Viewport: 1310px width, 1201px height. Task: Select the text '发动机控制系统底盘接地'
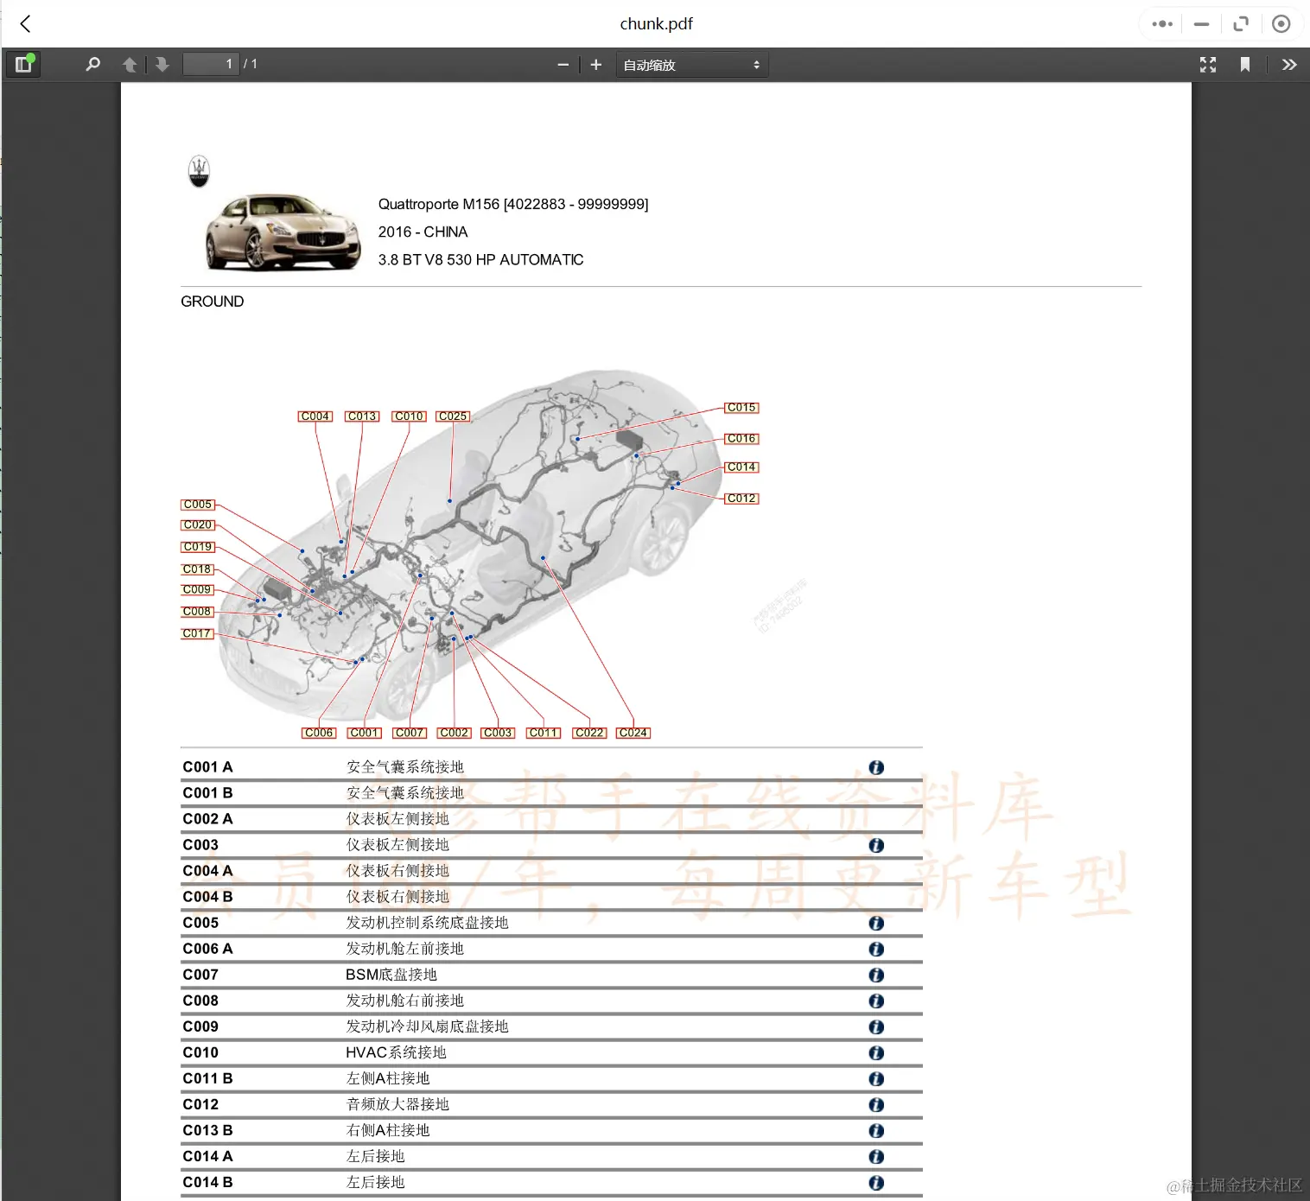(427, 923)
